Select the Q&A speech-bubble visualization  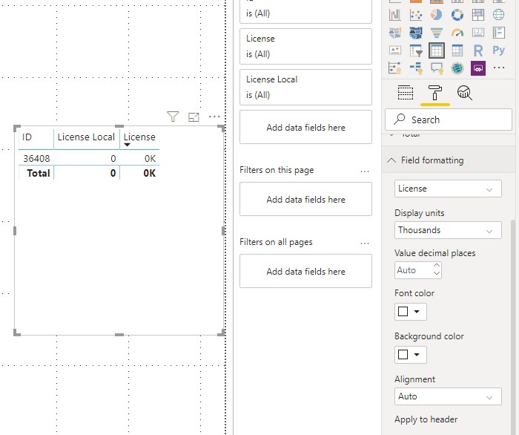436,68
